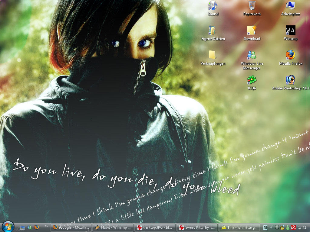Open the Sound desktop shortcut
Image resolution: width=310 pixels, height=232 pixels.
pyautogui.click(x=213, y=8)
